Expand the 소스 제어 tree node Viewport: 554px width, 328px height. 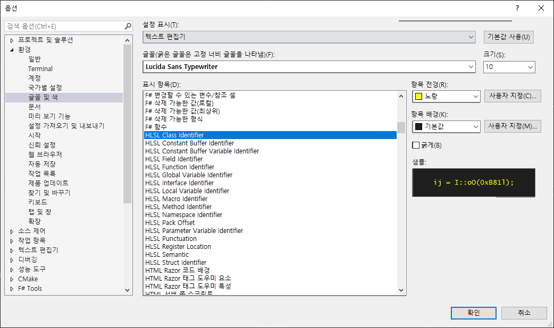click(x=12, y=231)
